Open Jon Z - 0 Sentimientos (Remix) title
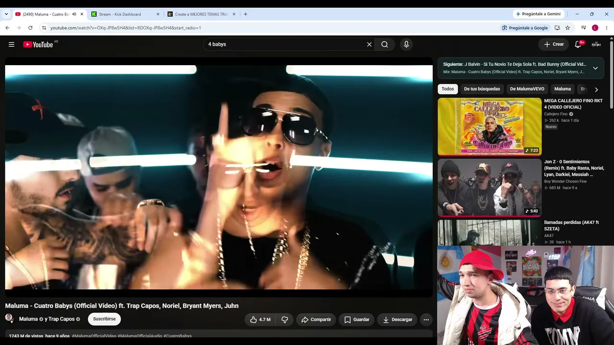 pyautogui.click(x=574, y=168)
